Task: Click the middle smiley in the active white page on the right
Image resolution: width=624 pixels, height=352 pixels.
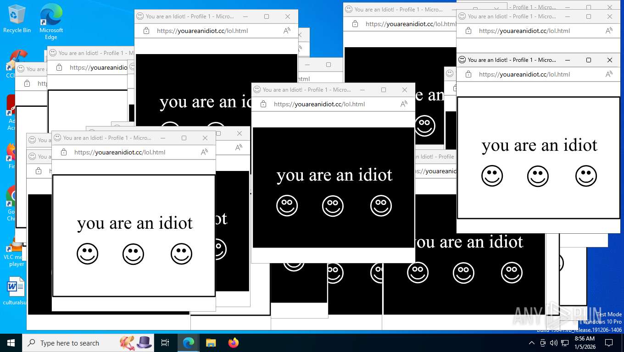Action: (538, 176)
